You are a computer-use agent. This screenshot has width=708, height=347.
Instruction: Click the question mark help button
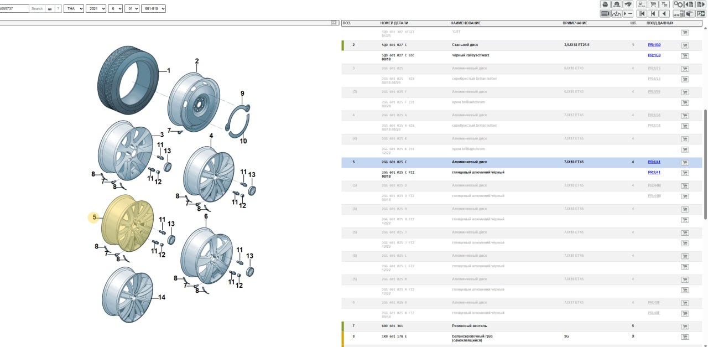point(58,9)
